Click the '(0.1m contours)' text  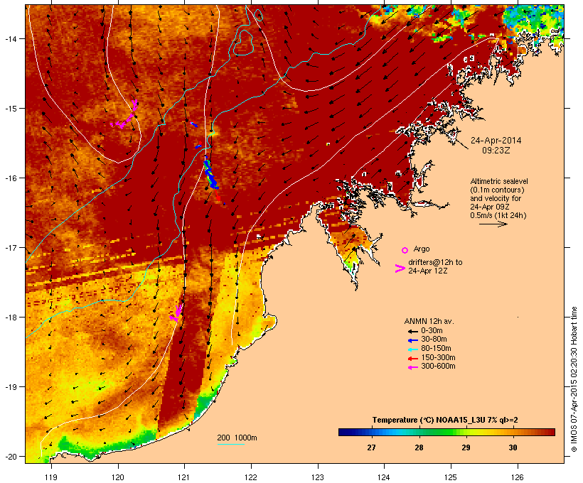[498, 190]
